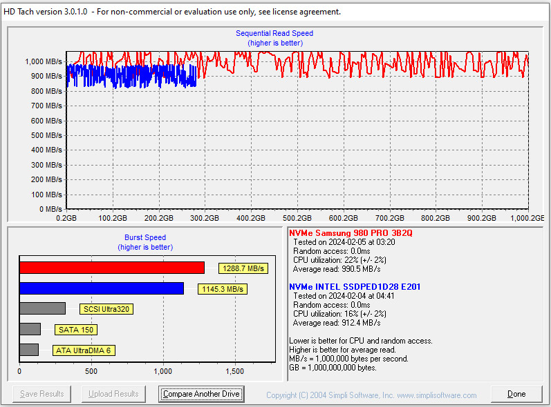Select the ATA UltraDMA 6 yellow label
This screenshot has height=407, width=551.
pyautogui.click(x=84, y=350)
